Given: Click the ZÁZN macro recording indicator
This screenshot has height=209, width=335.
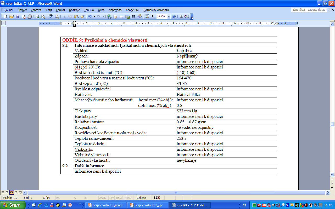Looking at the screenshot, I should [103, 198].
